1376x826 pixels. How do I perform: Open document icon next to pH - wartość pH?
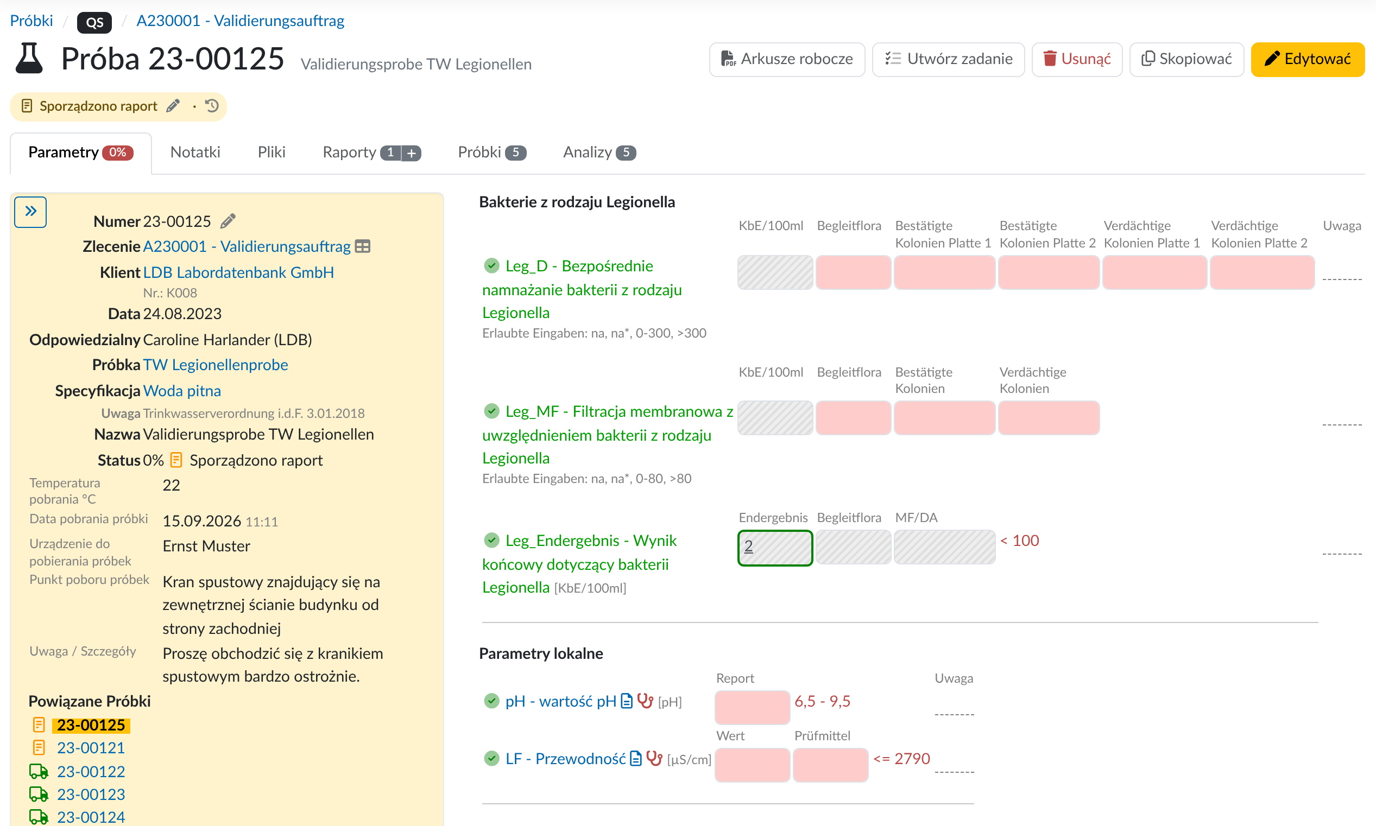point(627,701)
